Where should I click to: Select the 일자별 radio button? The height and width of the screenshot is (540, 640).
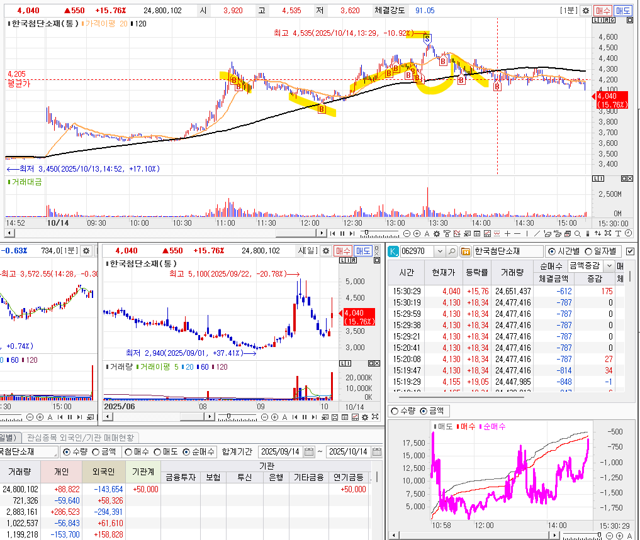(x=588, y=251)
